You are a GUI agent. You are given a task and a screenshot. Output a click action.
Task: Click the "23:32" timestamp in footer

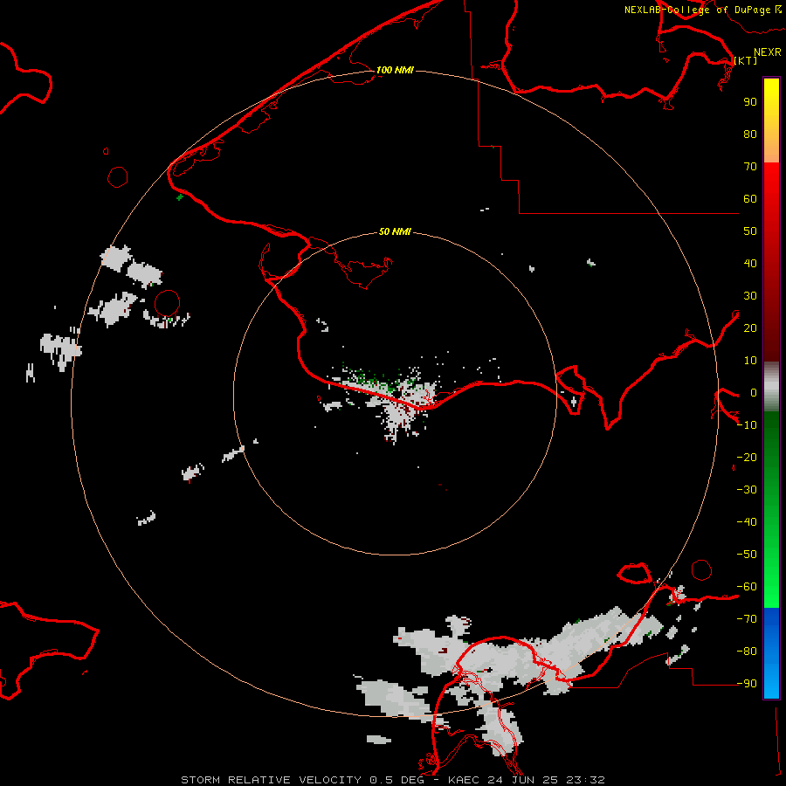[585, 780]
